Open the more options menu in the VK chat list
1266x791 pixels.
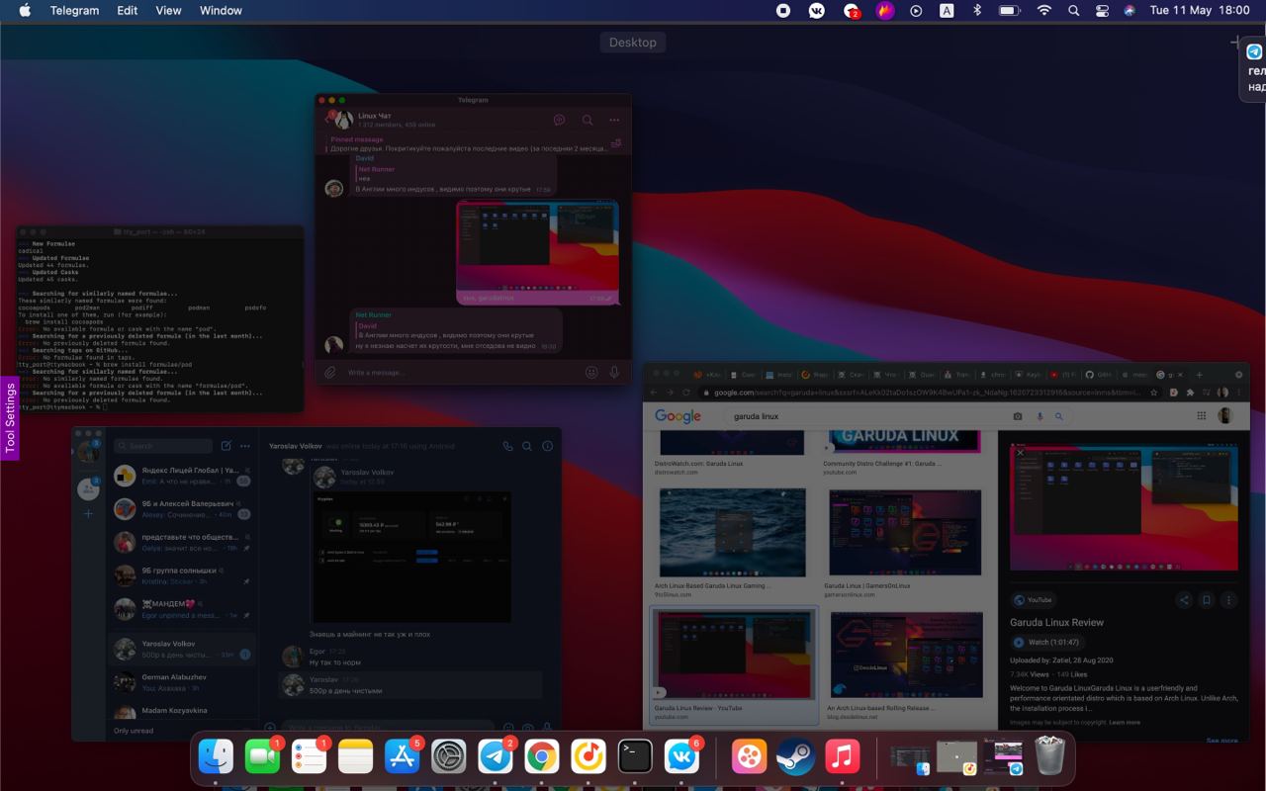click(245, 446)
